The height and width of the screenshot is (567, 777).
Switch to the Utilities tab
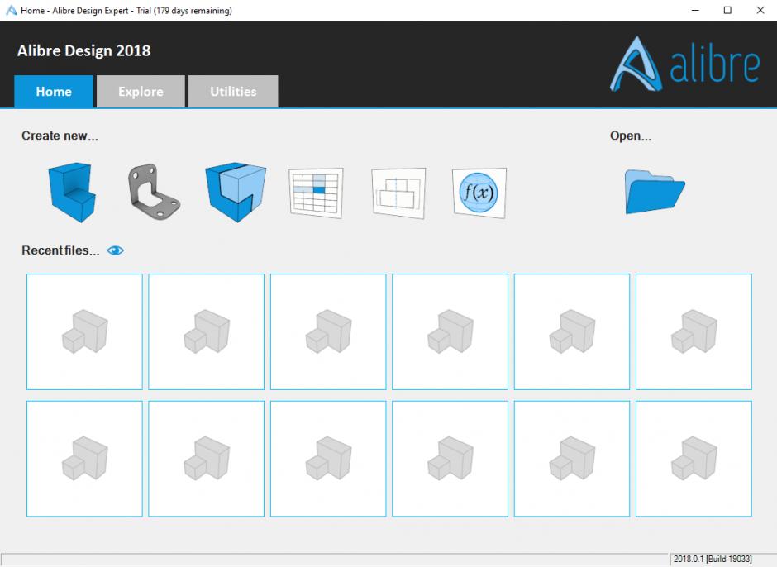click(x=233, y=91)
